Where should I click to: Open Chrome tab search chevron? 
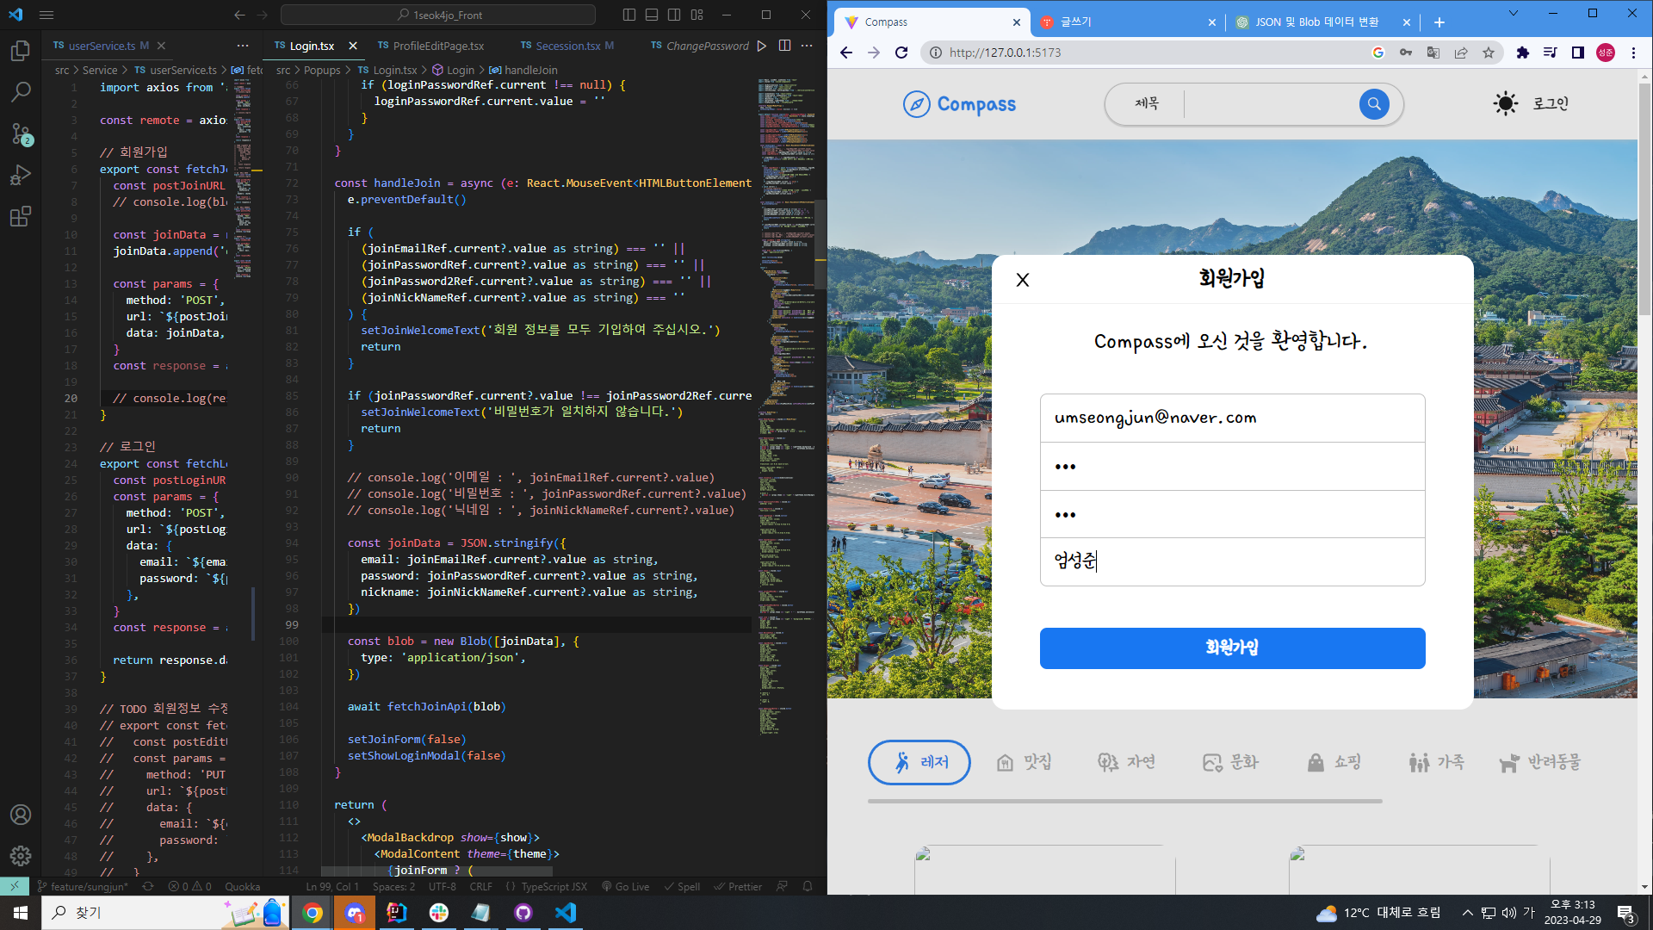[x=1513, y=14]
